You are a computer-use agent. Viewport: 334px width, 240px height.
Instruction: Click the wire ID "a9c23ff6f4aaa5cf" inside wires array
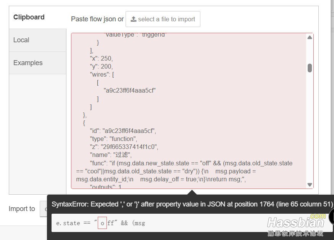(129, 91)
